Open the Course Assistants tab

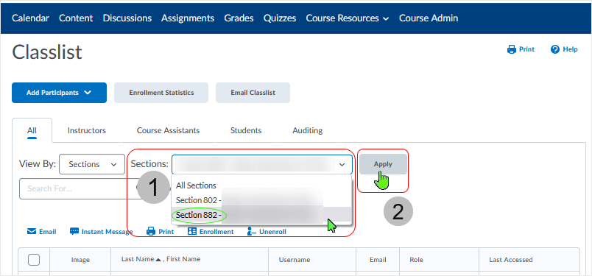[168, 130]
